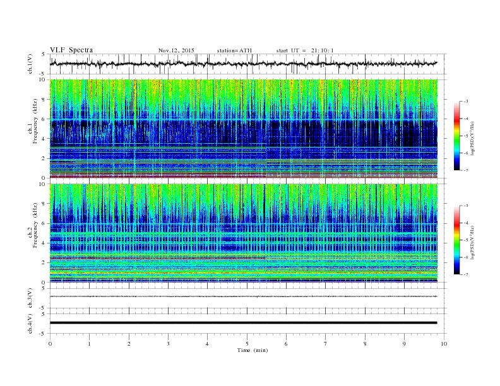Click inside the ch.1 spectrogram panel

coord(243,129)
